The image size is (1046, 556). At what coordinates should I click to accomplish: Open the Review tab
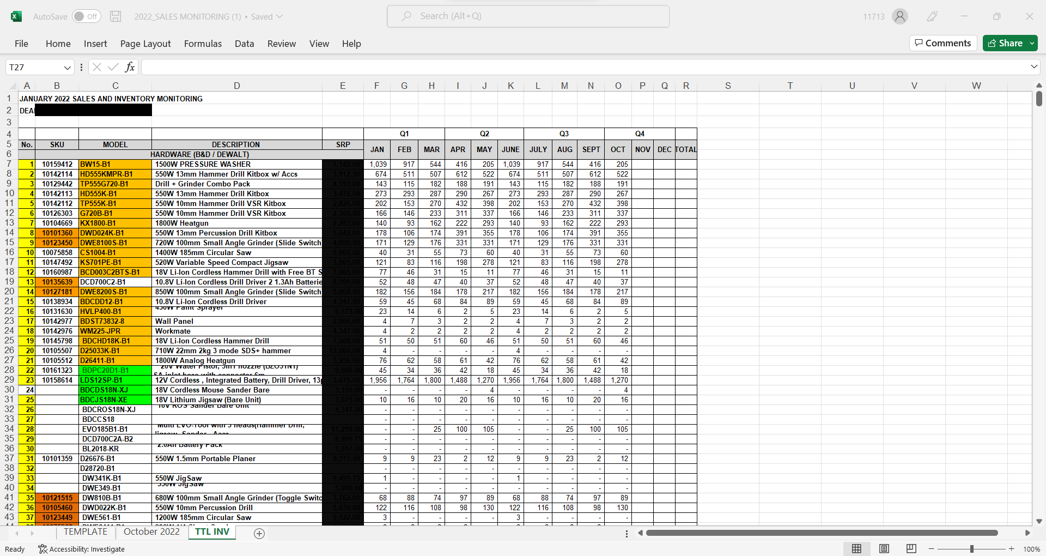[282, 44]
